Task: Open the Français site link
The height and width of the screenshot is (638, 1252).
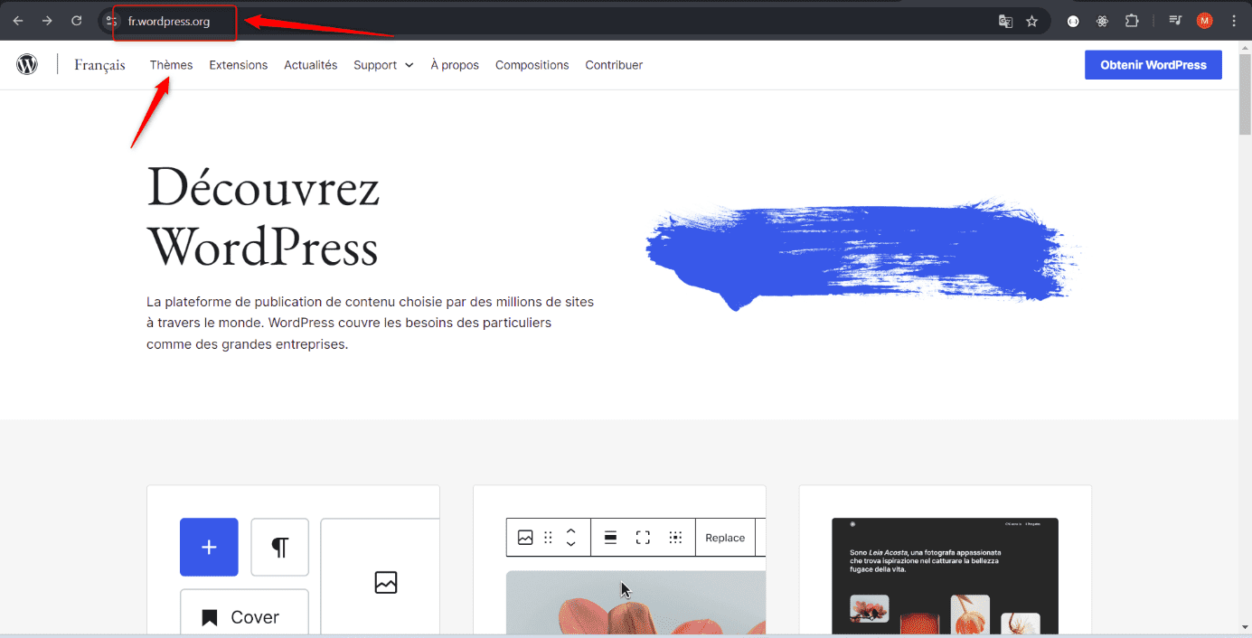Action: 100,65
